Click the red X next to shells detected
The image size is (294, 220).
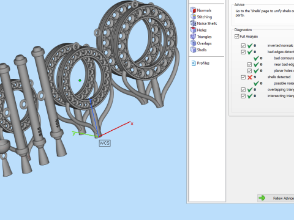(249, 77)
